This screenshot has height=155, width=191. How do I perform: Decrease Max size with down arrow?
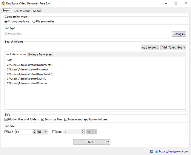tap(83, 133)
